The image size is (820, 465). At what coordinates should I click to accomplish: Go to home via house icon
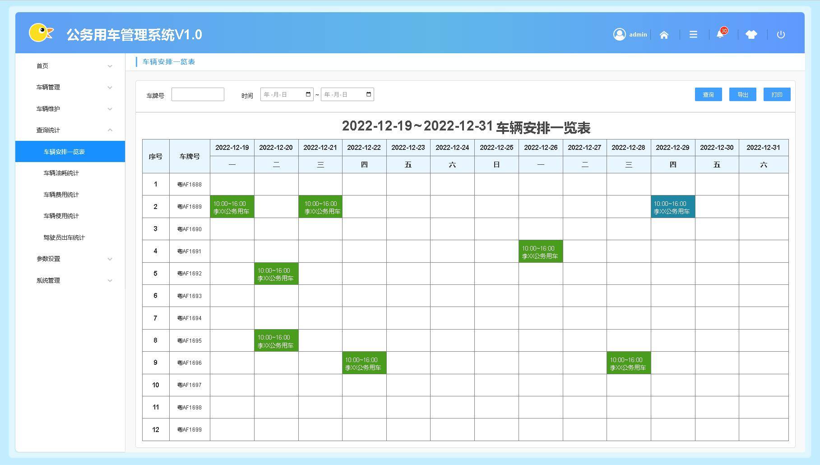664,35
